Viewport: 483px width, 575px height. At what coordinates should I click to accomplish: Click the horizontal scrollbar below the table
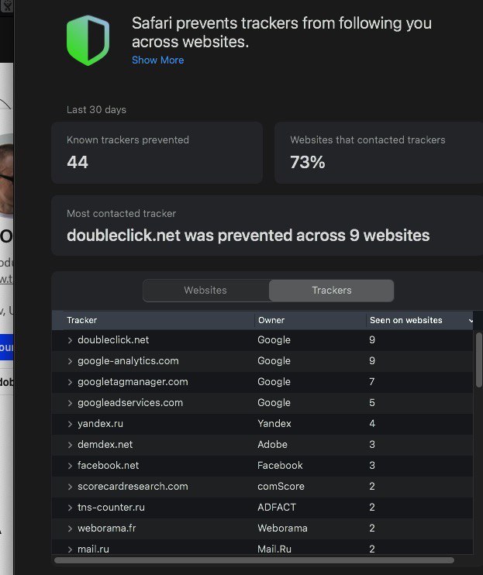click(x=254, y=560)
